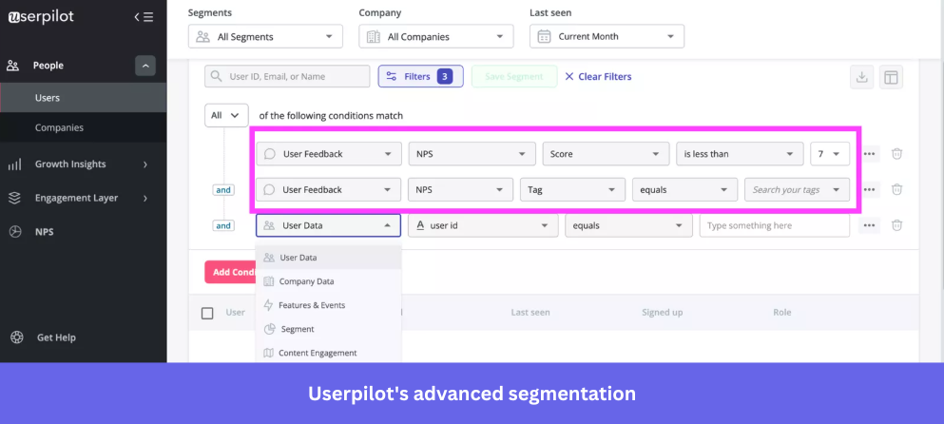Image resolution: width=944 pixels, height=424 pixels.
Task: Open the All conditions match dropdown
Action: pyautogui.click(x=226, y=115)
